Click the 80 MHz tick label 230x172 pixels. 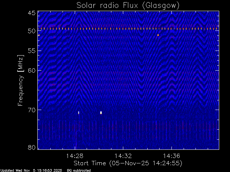tap(32, 147)
